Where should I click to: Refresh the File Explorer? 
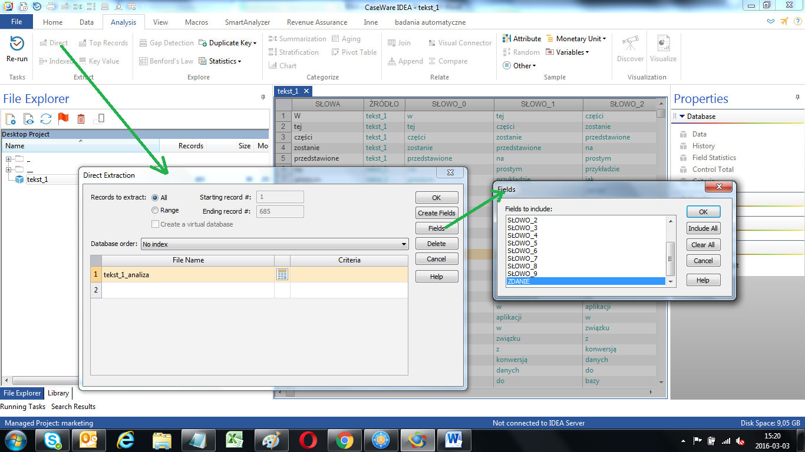(x=46, y=119)
